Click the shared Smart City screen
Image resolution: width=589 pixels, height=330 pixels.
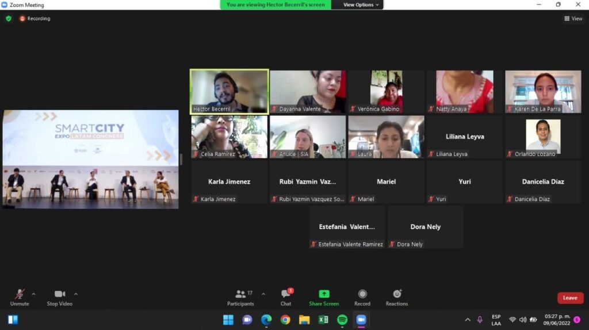(90, 159)
